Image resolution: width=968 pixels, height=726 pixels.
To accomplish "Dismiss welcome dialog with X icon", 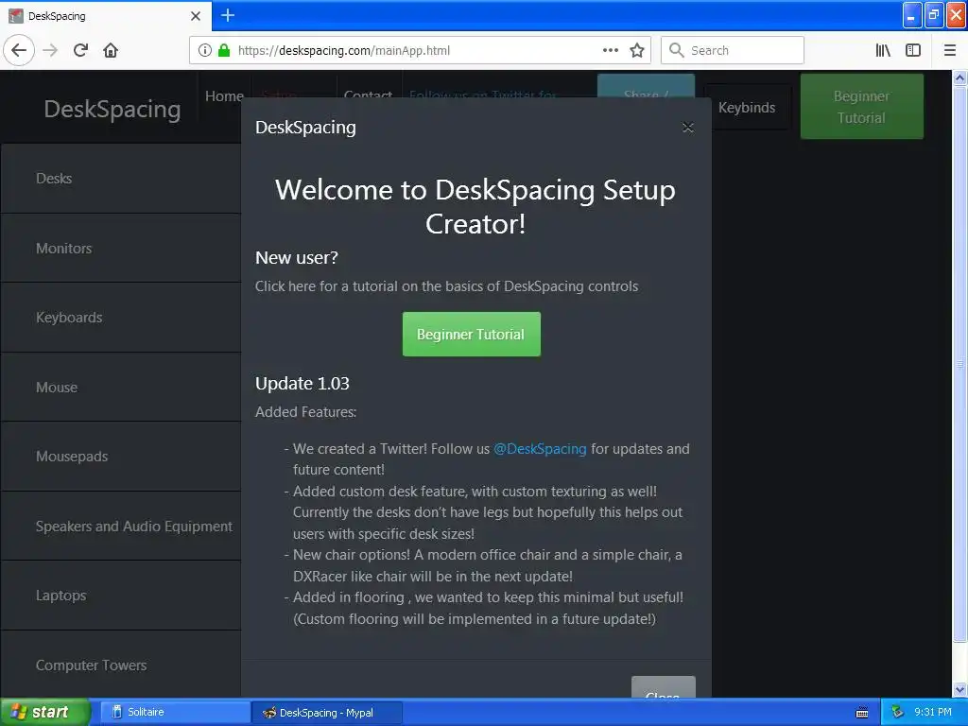I will click(688, 128).
